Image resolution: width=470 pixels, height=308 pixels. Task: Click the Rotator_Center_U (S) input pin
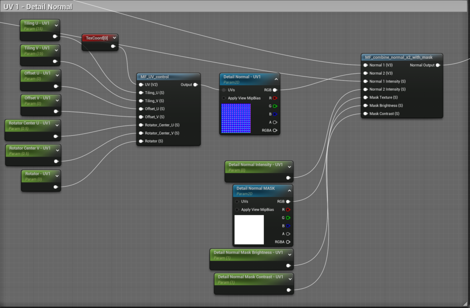tap(141, 125)
